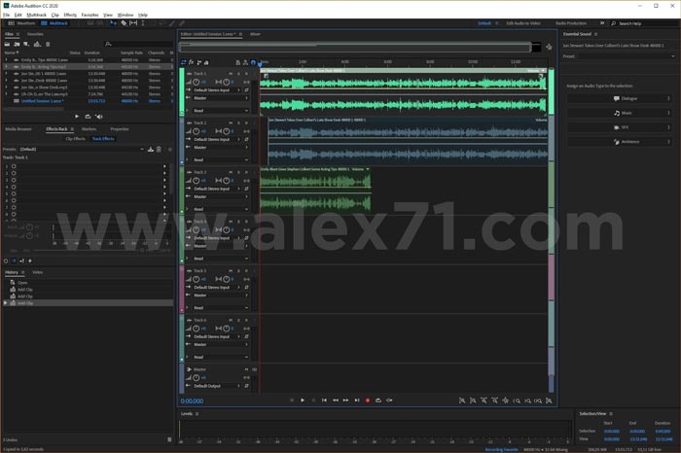Adjust the Master track volume knob

(x=196, y=377)
